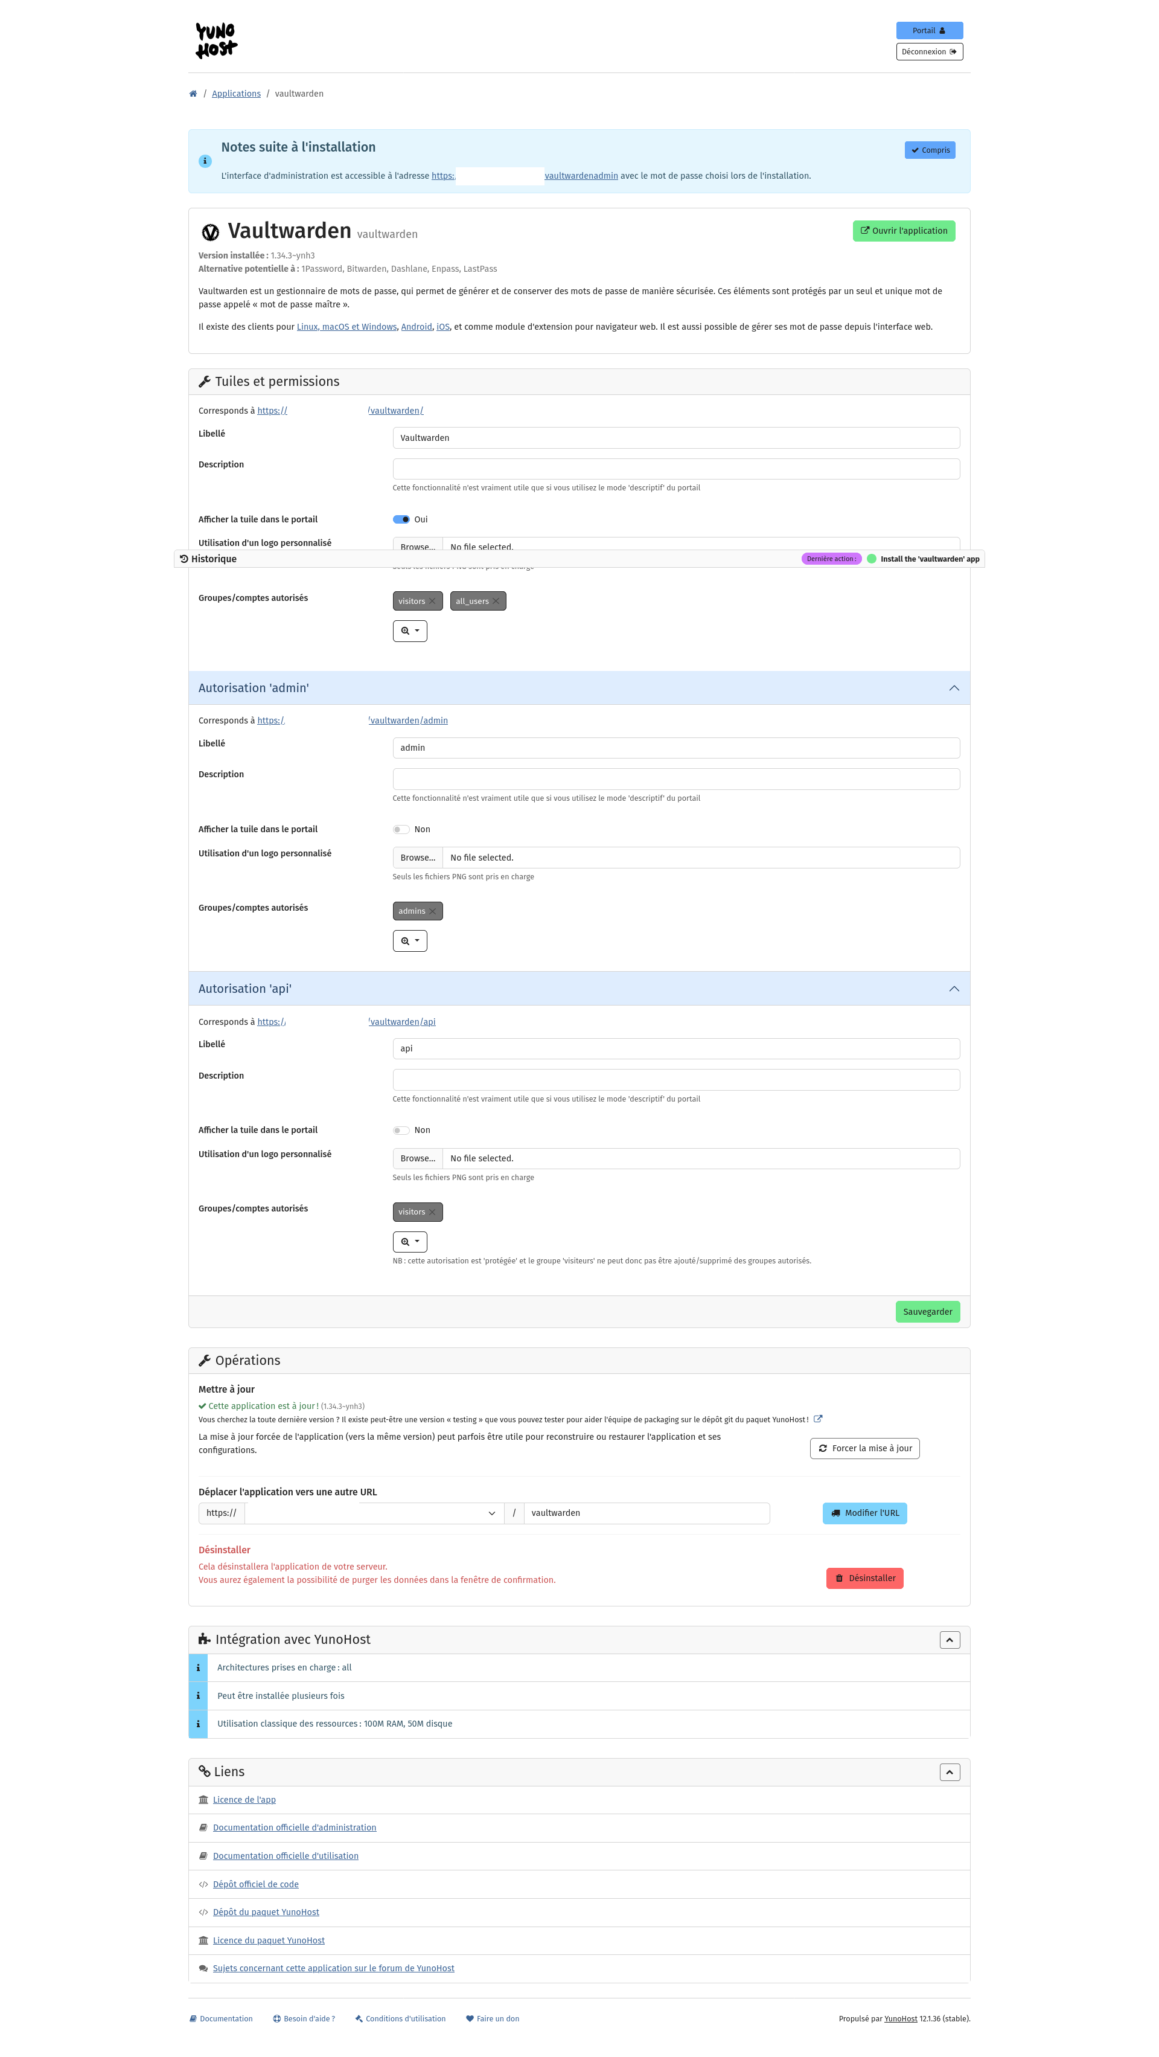Click the Sauvegarder button
1159x2057 pixels.
point(927,1312)
